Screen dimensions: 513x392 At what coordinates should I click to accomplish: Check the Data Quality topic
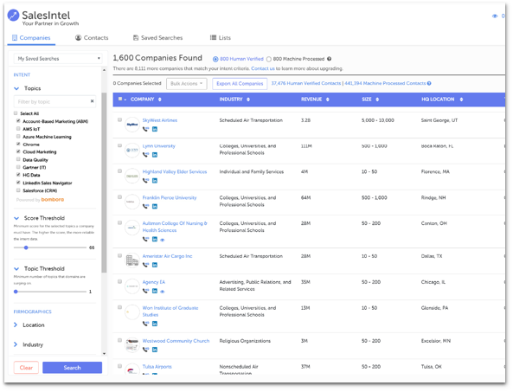pos(18,159)
